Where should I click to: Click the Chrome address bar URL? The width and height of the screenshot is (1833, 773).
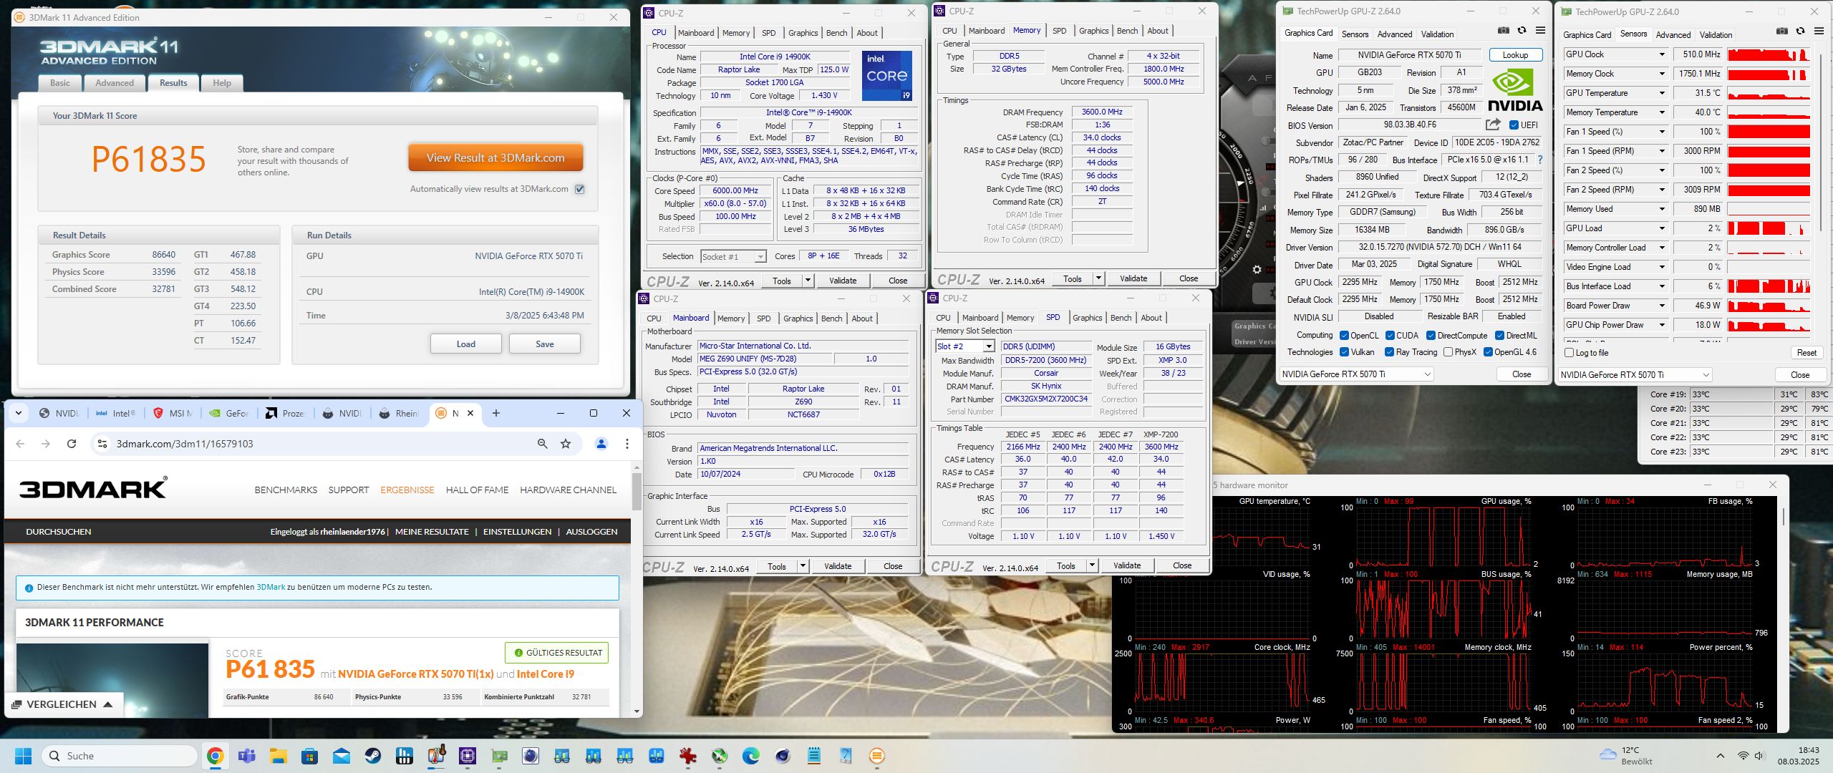click(185, 444)
